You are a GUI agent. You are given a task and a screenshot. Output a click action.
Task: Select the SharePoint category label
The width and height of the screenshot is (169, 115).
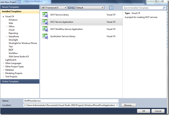[14, 37]
